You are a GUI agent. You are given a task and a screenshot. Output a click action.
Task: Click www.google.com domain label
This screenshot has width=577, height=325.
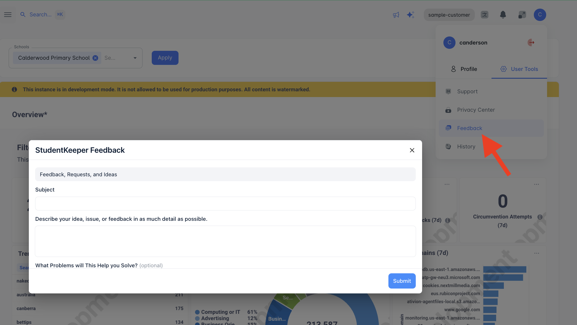click(x=462, y=309)
